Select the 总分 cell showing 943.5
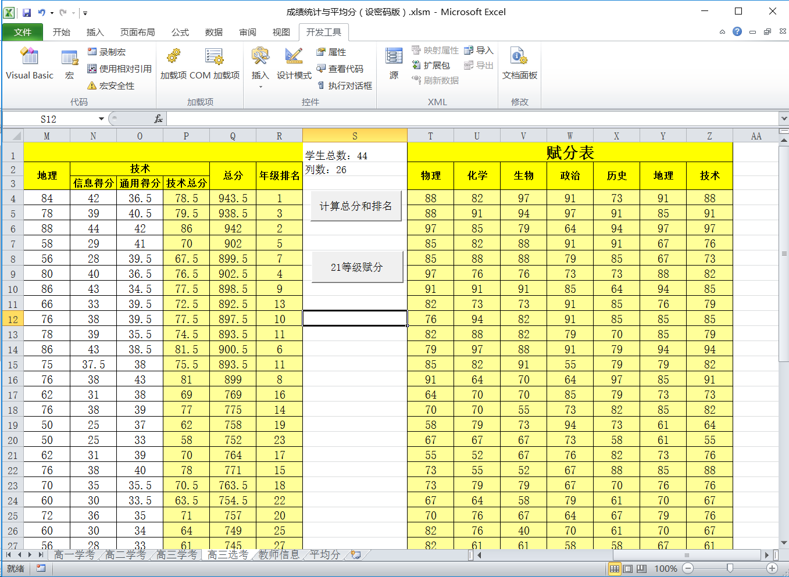 [x=233, y=198]
